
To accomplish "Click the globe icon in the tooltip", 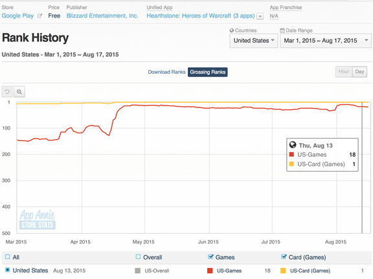I will pyautogui.click(x=293, y=144).
